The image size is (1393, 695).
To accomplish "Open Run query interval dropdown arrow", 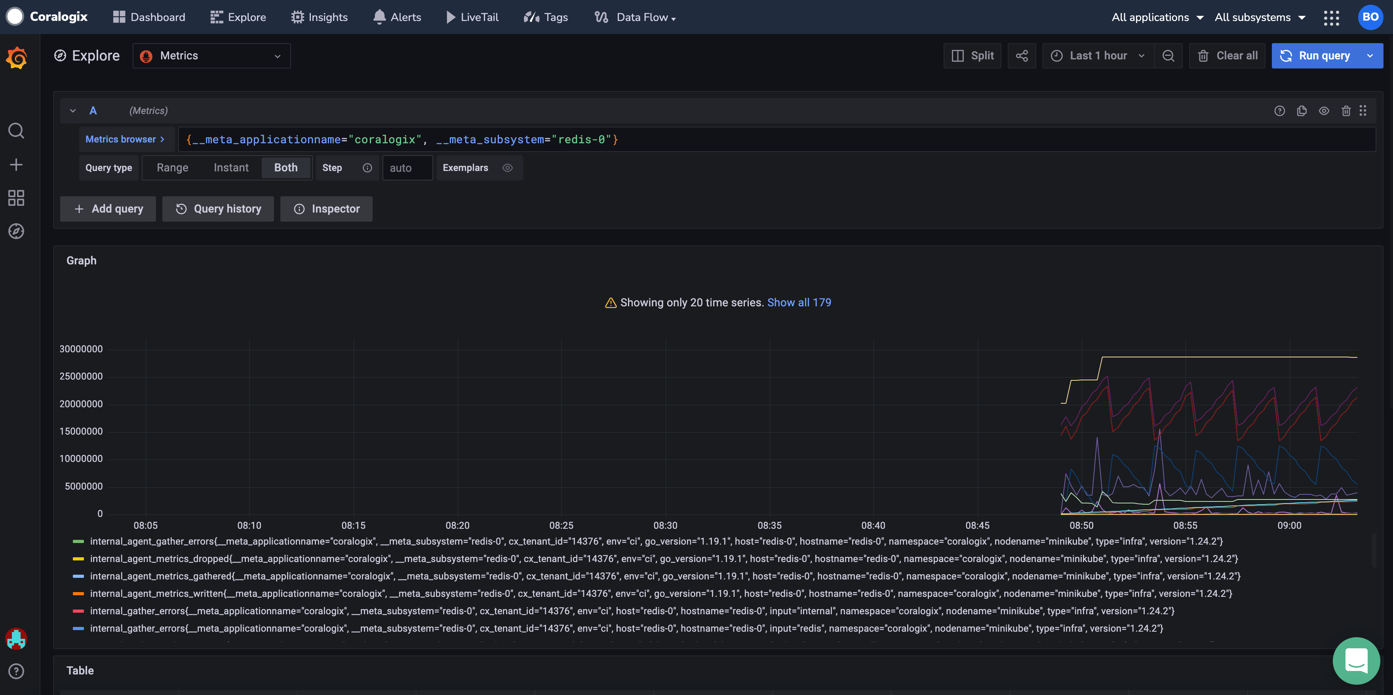I will pos(1370,56).
